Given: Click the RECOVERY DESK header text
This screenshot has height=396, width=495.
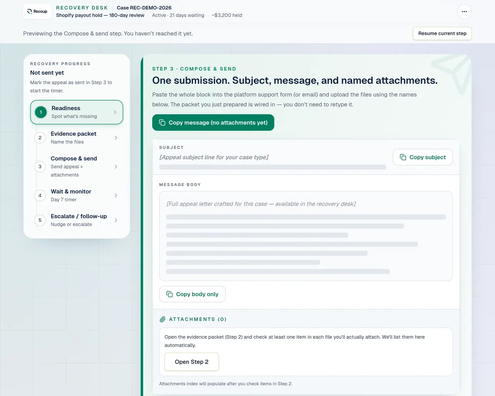Looking at the screenshot, I should point(82,8).
